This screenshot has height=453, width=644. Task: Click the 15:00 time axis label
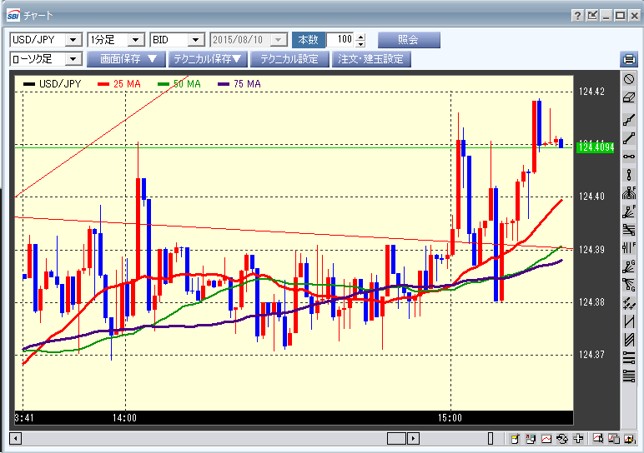(x=450, y=418)
